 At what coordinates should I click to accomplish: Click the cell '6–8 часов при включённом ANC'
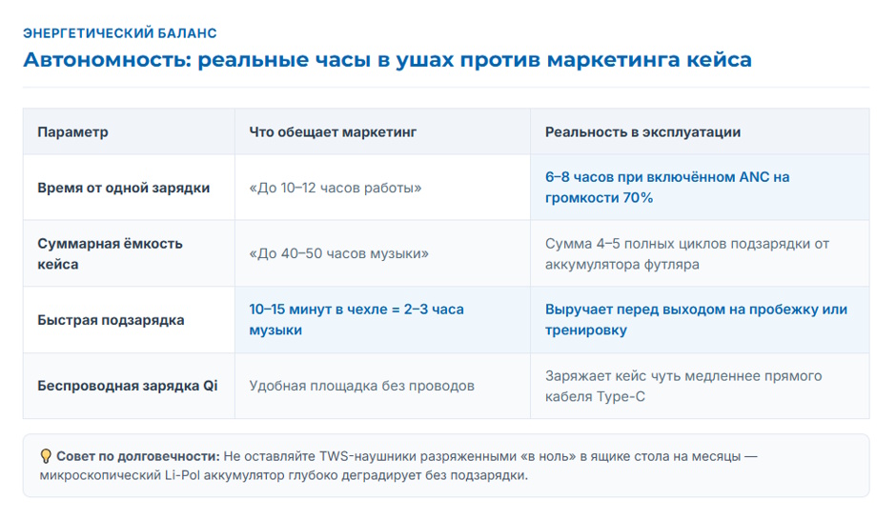[x=700, y=188]
